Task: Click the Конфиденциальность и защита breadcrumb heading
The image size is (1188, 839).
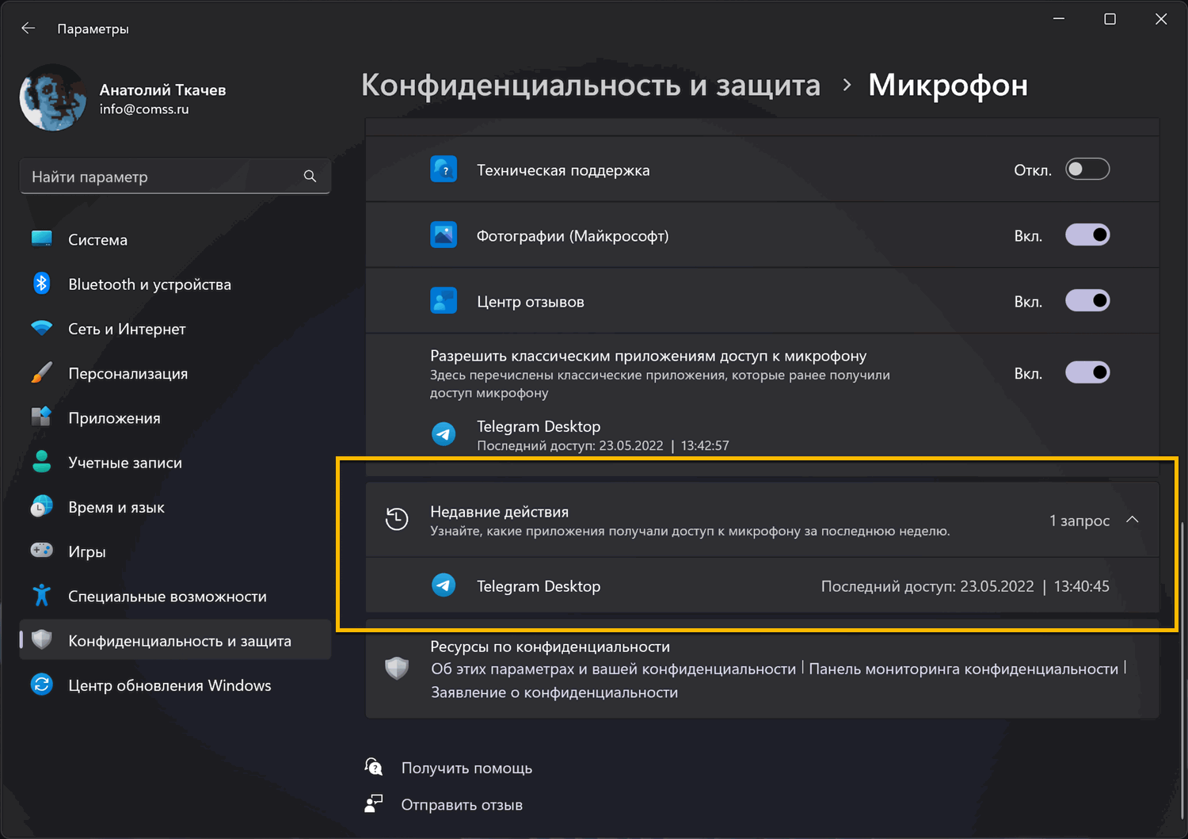Action: [591, 85]
